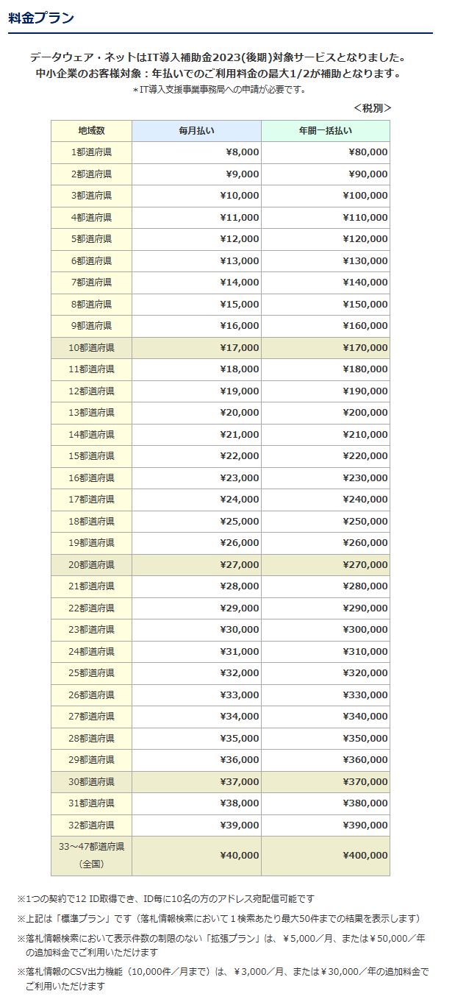
Task: Click the 料金プラン page heading
Action: (x=41, y=18)
